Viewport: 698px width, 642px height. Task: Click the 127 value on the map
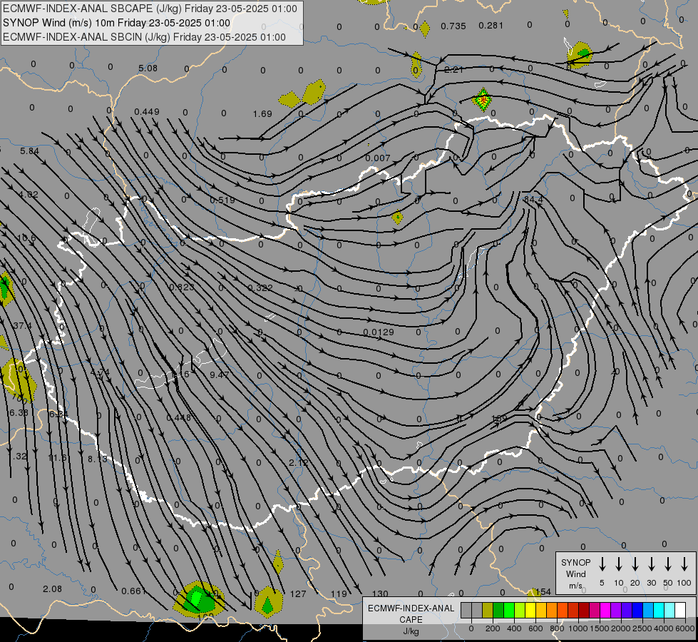pos(298,594)
